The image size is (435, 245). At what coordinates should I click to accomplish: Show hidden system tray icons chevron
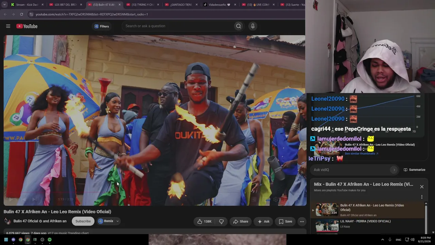pos(382,240)
